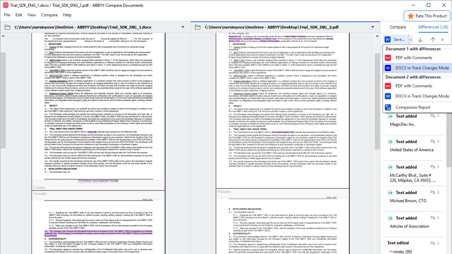Select the McCarthy Blvd., Suite # difference
Viewport: 452px width, 254px height.
click(x=413, y=173)
